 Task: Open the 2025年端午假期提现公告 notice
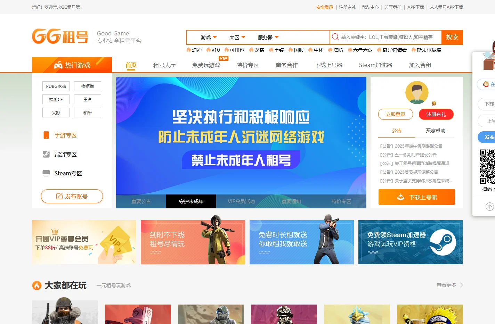click(411, 146)
